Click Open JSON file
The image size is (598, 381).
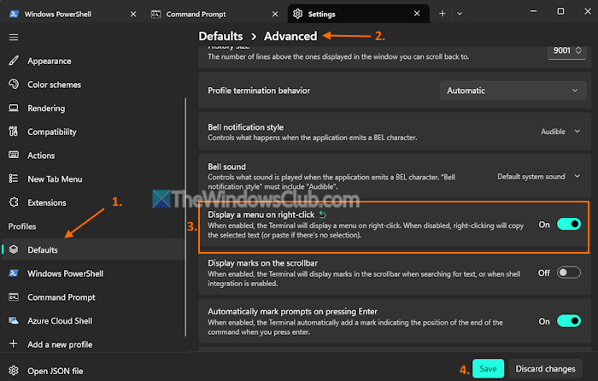(93, 371)
